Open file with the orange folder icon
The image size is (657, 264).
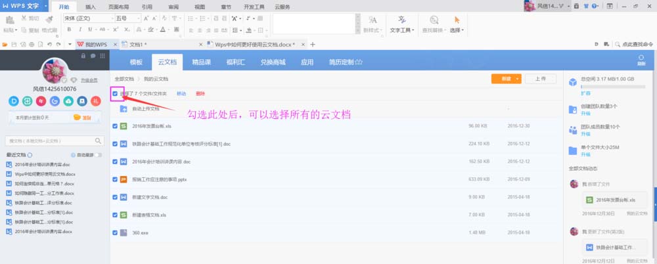[x=5, y=45]
